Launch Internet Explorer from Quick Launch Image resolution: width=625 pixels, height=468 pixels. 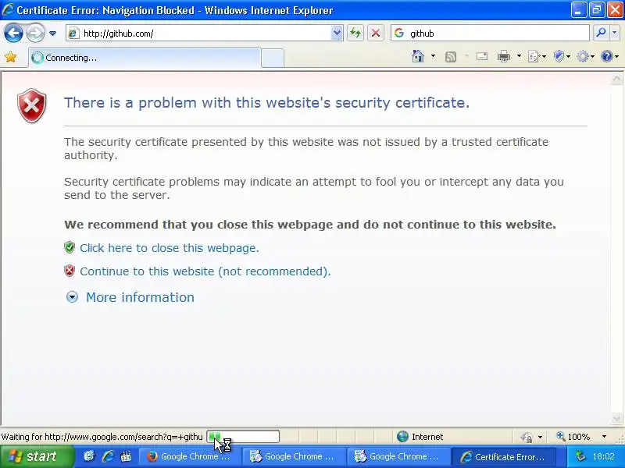pos(108,456)
